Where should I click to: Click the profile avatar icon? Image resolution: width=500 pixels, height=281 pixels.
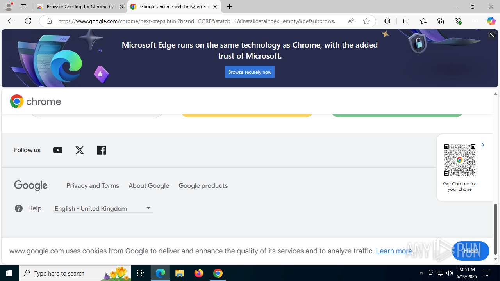point(9,7)
